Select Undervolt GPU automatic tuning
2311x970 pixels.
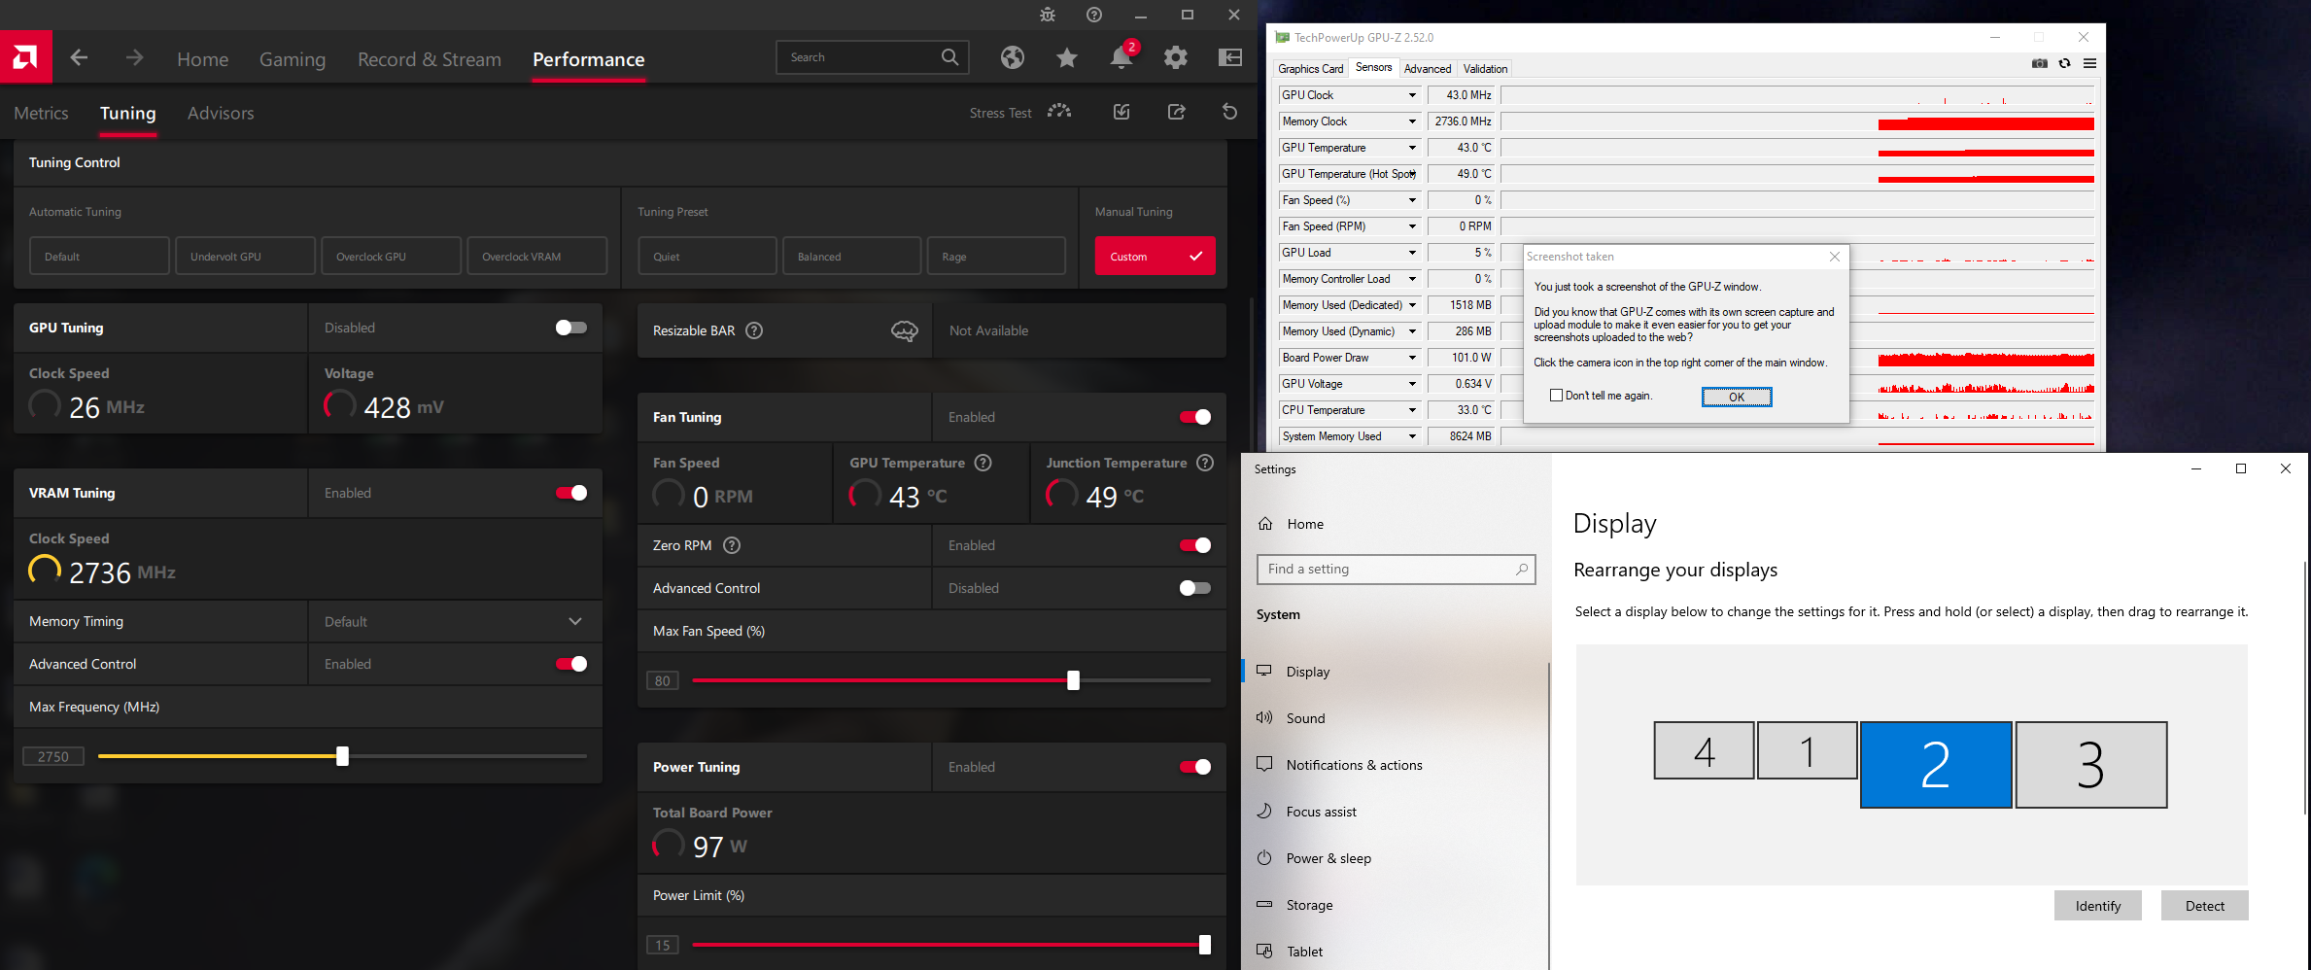pos(245,257)
